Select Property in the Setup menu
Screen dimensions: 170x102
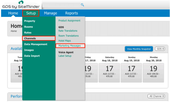[29, 21]
